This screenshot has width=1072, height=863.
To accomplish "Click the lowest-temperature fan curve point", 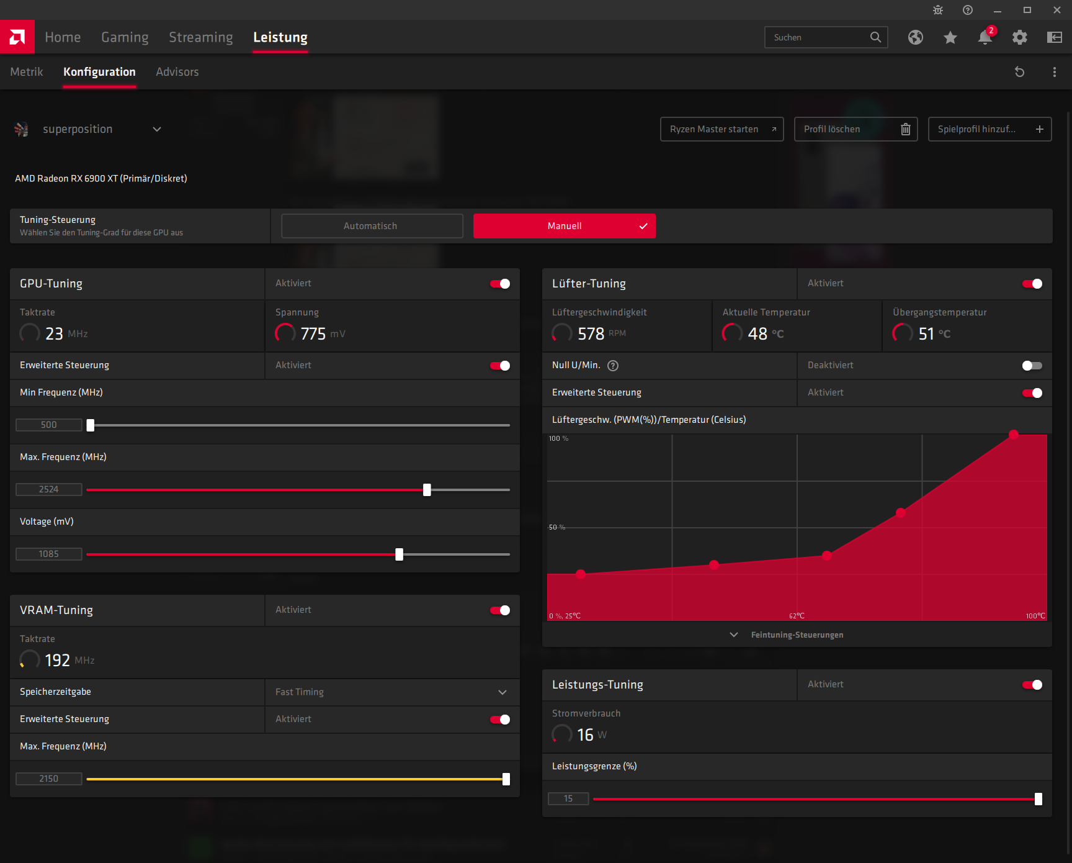I will pos(581,574).
